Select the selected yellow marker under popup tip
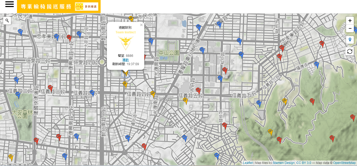The image size is (357, 166). [126, 73]
